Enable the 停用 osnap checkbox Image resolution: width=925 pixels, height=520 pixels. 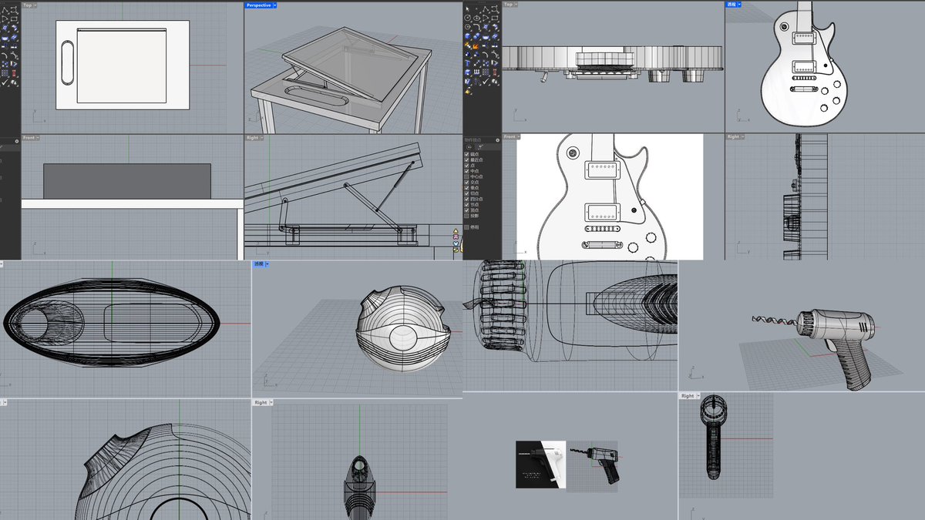click(x=466, y=227)
